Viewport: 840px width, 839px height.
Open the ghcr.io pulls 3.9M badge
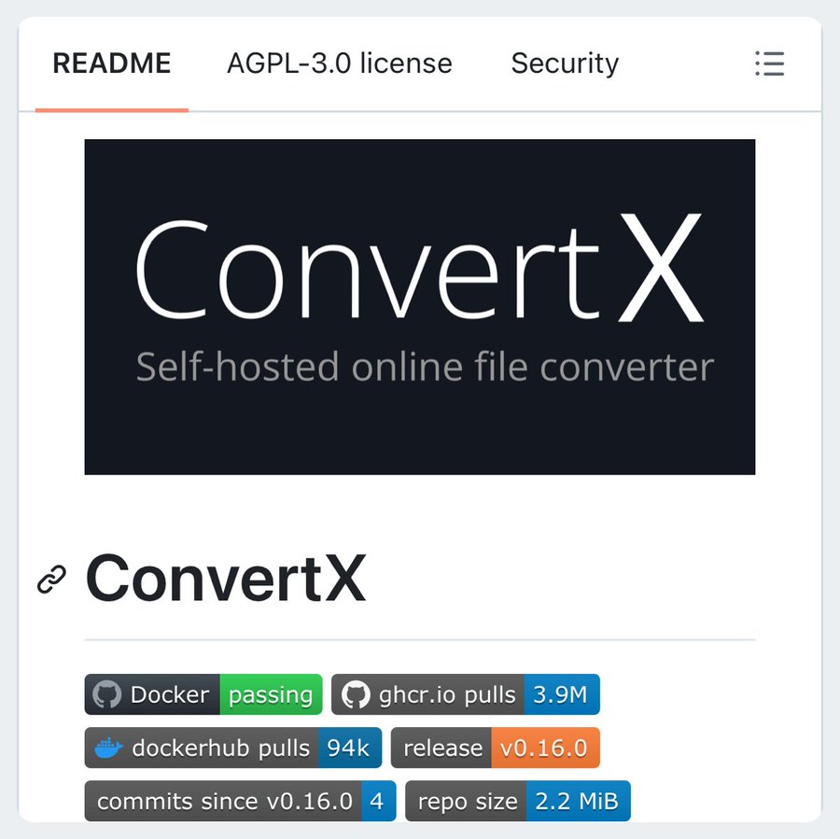tap(466, 694)
